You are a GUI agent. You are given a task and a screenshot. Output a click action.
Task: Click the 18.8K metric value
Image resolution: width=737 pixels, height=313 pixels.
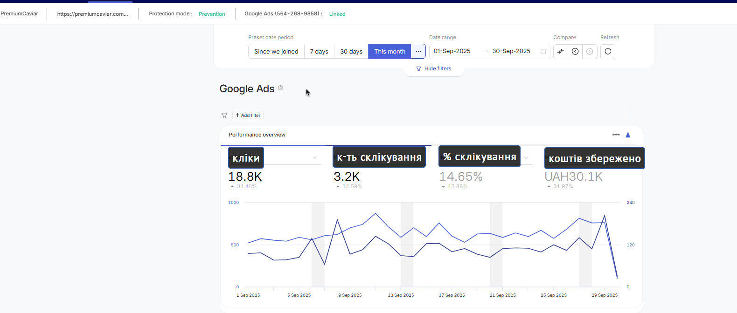tap(245, 177)
